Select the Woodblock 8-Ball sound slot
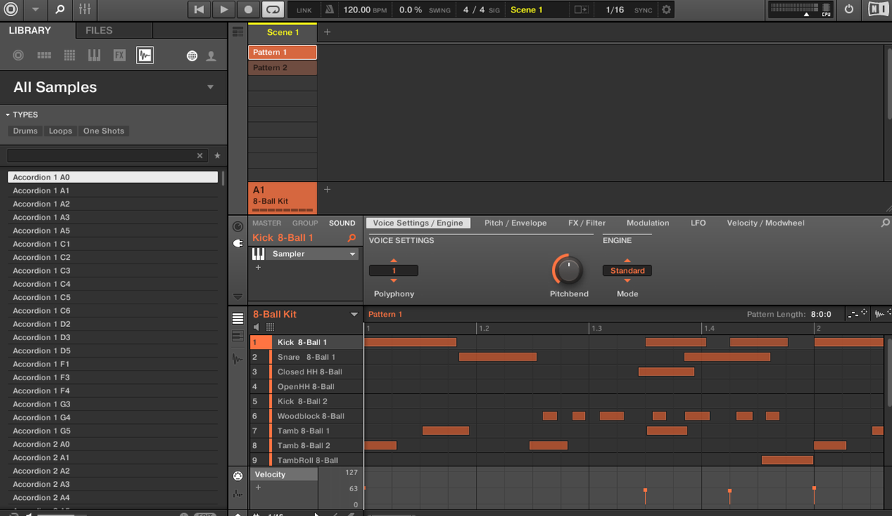Image resolution: width=892 pixels, height=516 pixels. click(x=306, y=416)
